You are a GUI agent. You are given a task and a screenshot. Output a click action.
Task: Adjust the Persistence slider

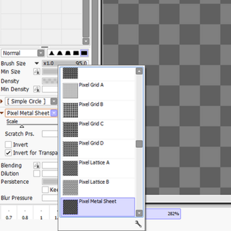50,182
